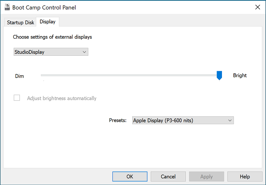Open the Presets Apple Display dropdown
Image resolution: width=266 pixels, height=185 pixels.
pyautogui.click(x=182, y=121)
